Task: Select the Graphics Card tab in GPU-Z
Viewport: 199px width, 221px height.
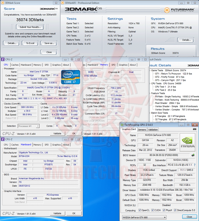Action: point(129,129)
